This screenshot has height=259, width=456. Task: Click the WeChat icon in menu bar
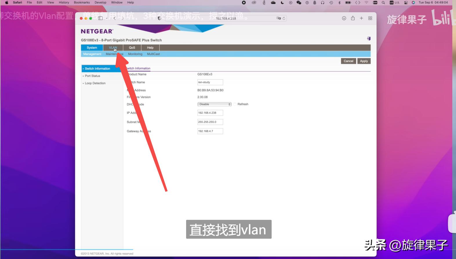299,2
